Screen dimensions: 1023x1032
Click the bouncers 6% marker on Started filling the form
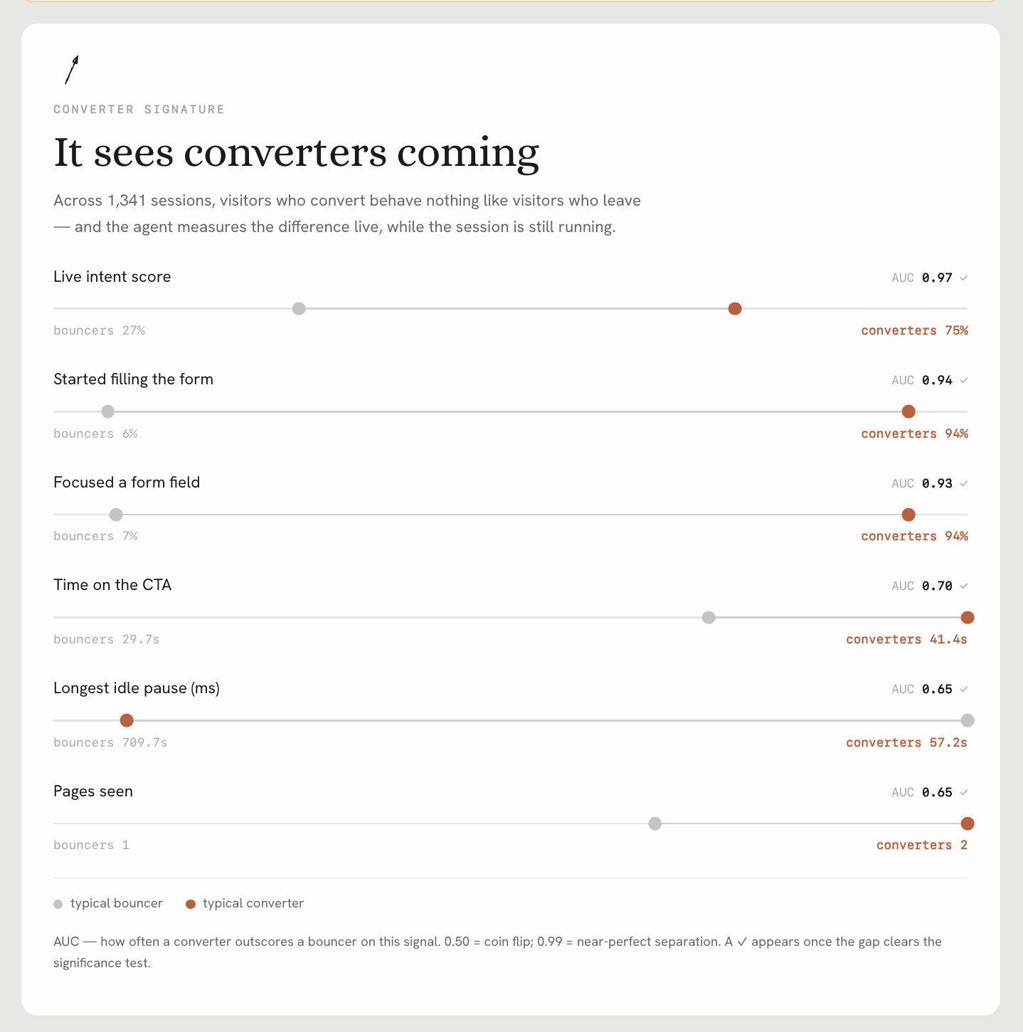pyautogui.click(x=107, y=411)
